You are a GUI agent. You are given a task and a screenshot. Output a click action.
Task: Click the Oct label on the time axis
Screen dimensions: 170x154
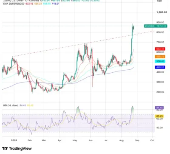tap(152, 140)
